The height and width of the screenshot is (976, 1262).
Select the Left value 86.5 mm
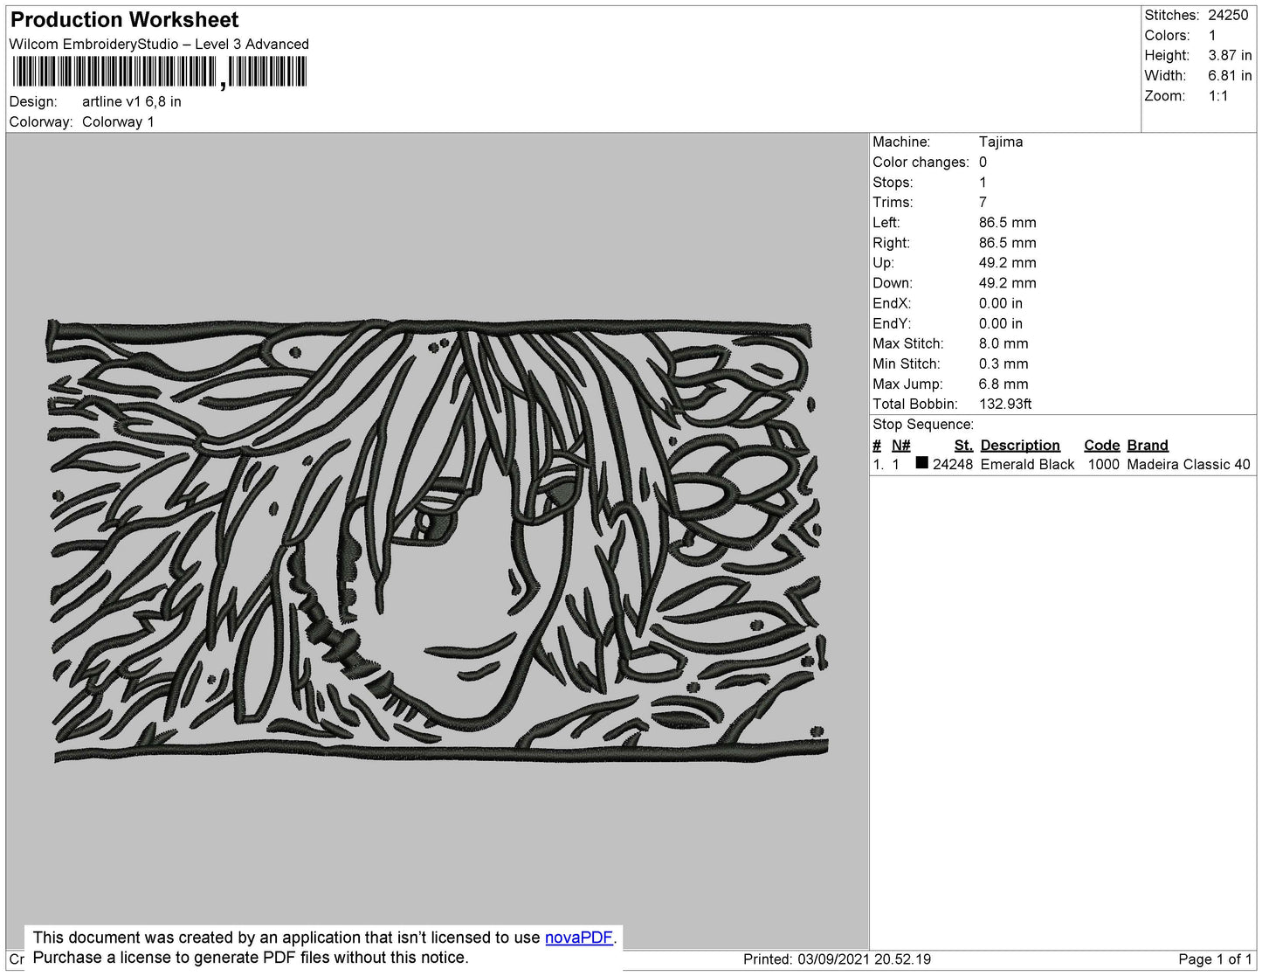[1008, 222]
